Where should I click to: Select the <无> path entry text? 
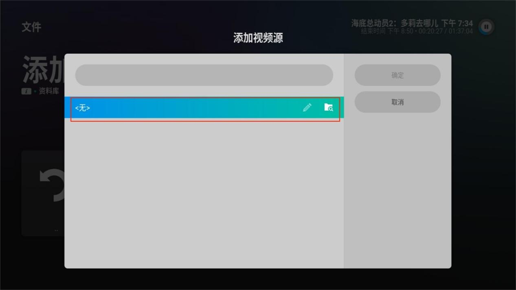coord(83,108)
